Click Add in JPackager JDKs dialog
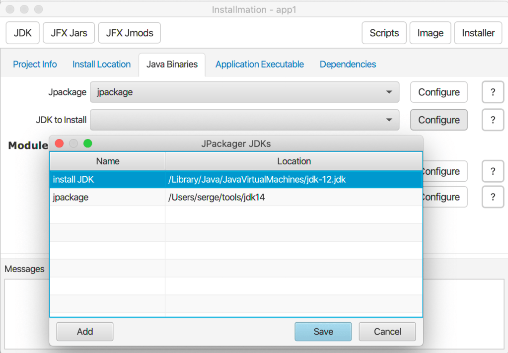This screenshot has height=353, width=508. pyautogui.click(x=85, y=332)
